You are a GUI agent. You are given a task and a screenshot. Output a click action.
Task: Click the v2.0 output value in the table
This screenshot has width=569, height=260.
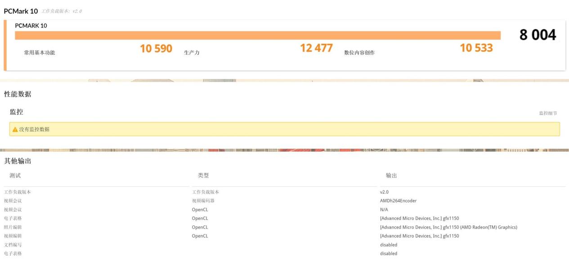coord(384,192)
